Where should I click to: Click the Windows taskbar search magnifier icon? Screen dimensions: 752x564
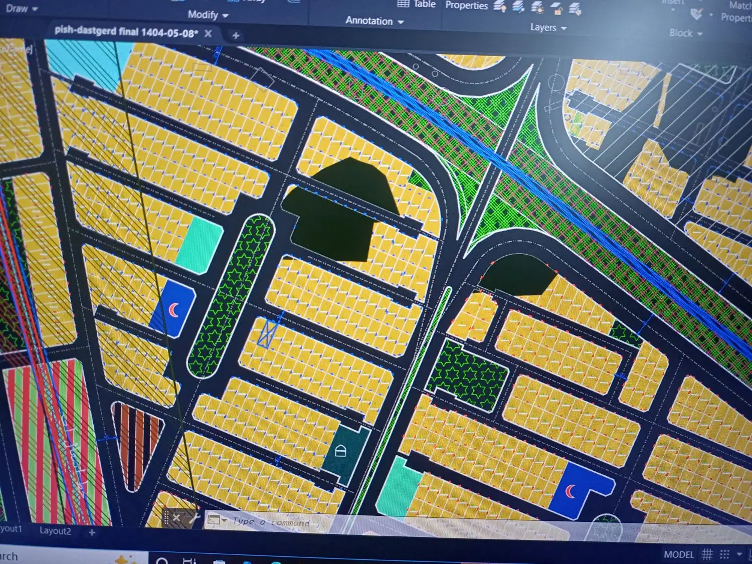[162, 560]
